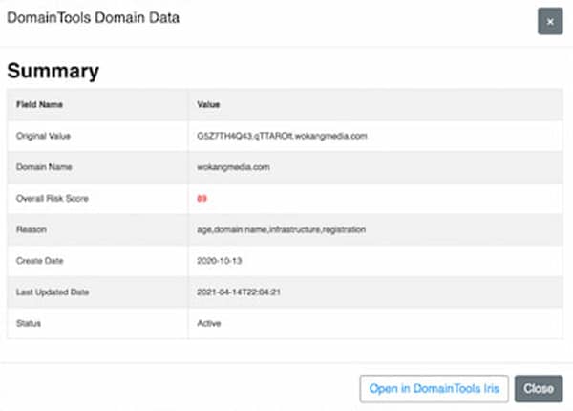The width and height of the screenshot is (573, 411).
Task: Click the Reason value age,domain name,infrastructure,registration
Action: (x=281, y=229)
